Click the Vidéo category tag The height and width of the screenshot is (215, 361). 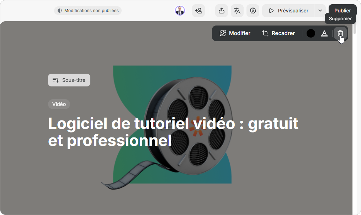59,104
